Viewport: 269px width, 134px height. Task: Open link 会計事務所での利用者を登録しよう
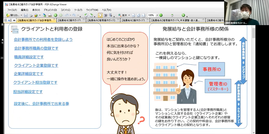coord(43,40)
